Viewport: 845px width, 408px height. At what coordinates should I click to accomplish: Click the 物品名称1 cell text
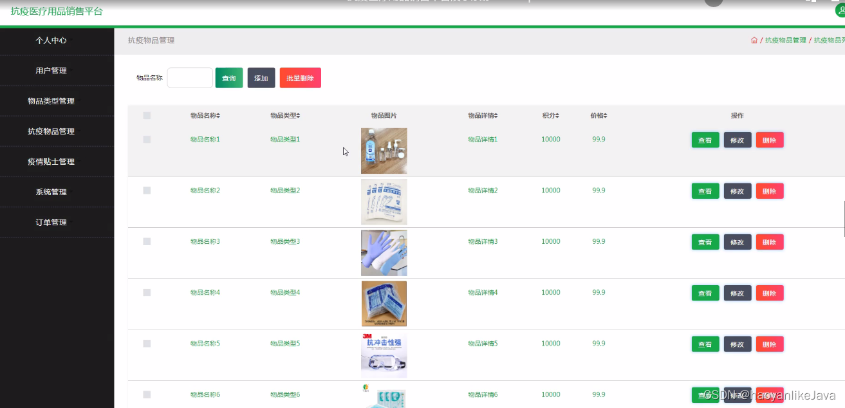point(205,139)
